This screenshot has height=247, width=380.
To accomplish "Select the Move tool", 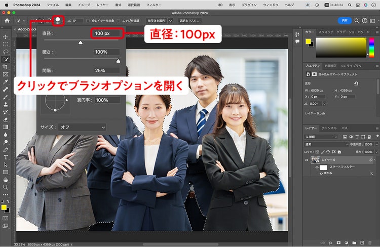I will click(x=6, y=37).
